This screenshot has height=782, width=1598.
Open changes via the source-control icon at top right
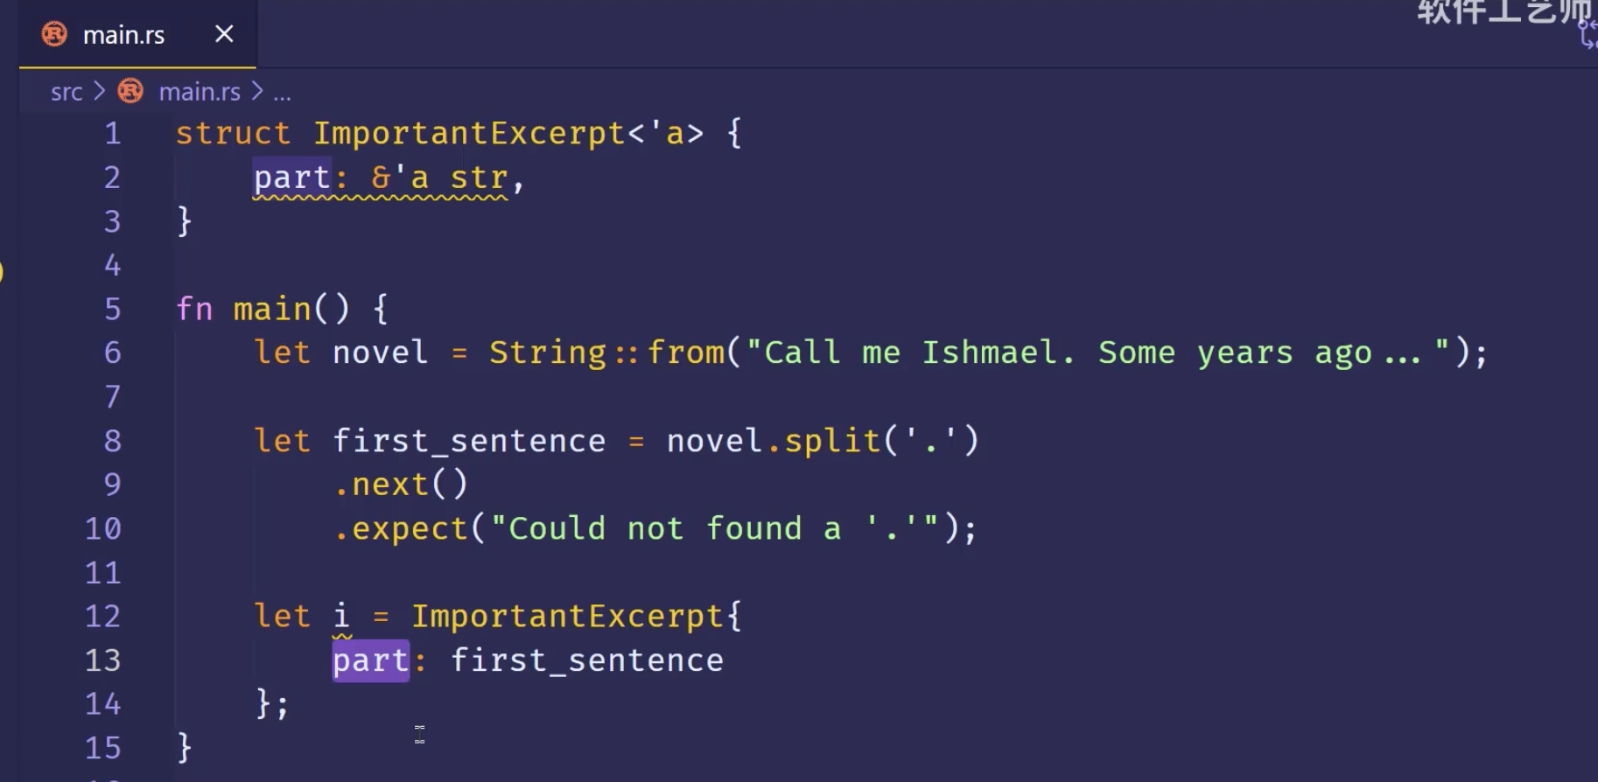click(1587, 33)
